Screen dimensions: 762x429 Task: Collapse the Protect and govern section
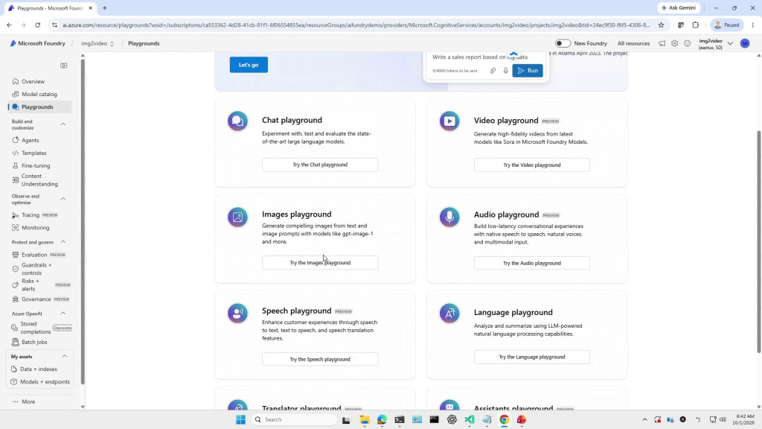(x=63, y=242)
